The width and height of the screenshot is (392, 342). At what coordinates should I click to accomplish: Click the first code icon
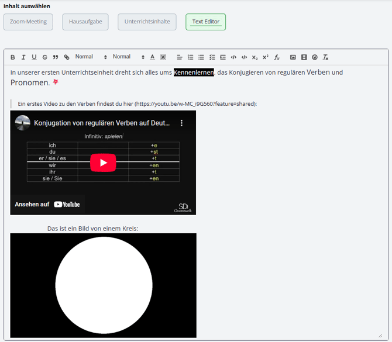(x=233, y=57)
